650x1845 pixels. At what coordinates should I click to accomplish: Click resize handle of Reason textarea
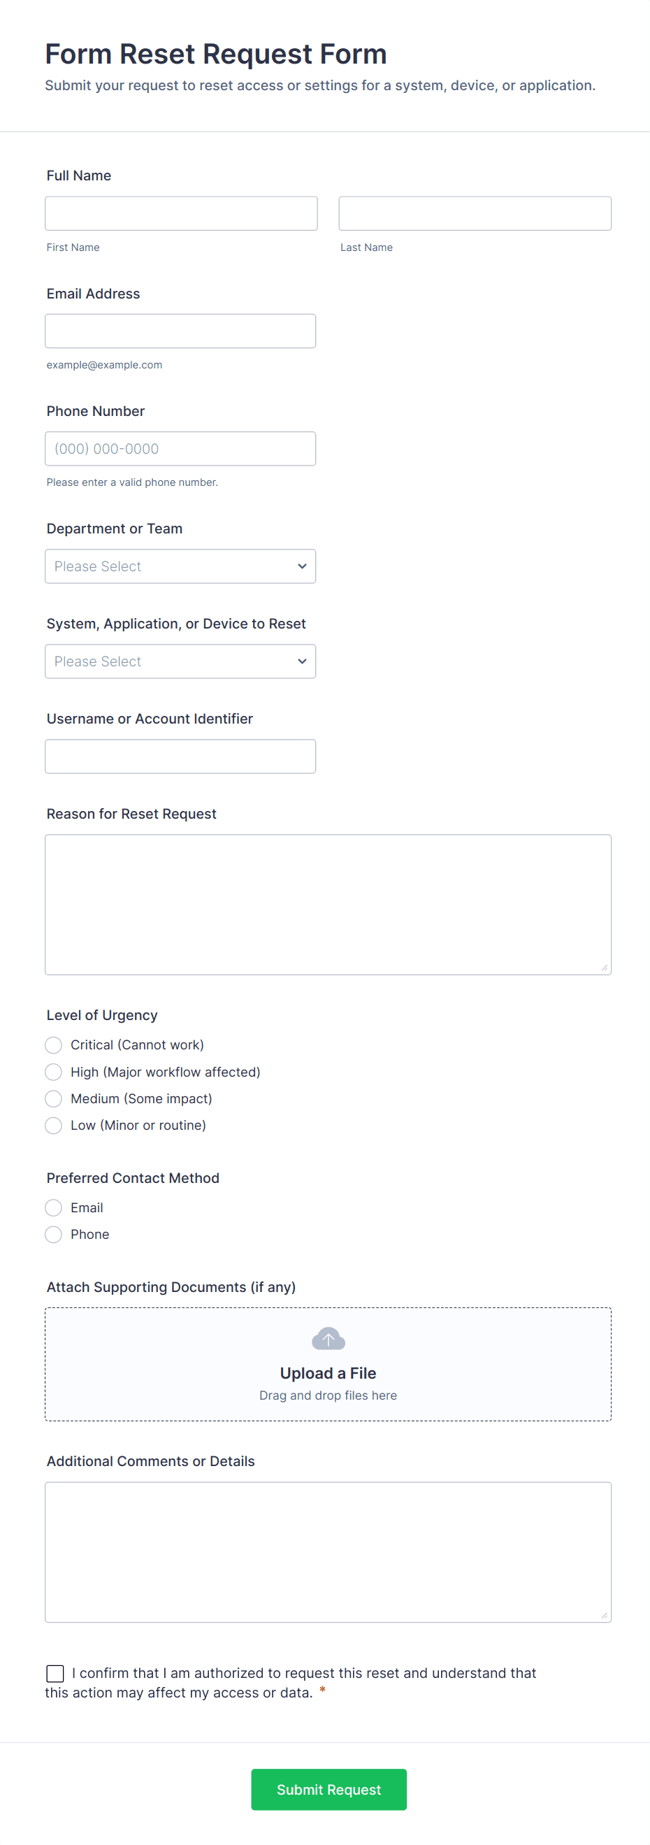tap(604, 968)
